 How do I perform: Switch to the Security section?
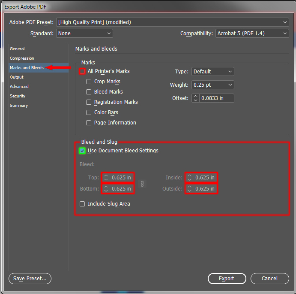(39, 96)
